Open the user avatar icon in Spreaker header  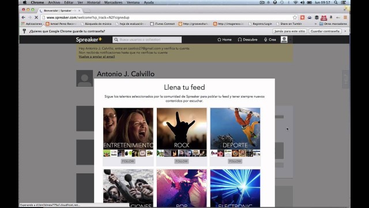tap(284, 40)
